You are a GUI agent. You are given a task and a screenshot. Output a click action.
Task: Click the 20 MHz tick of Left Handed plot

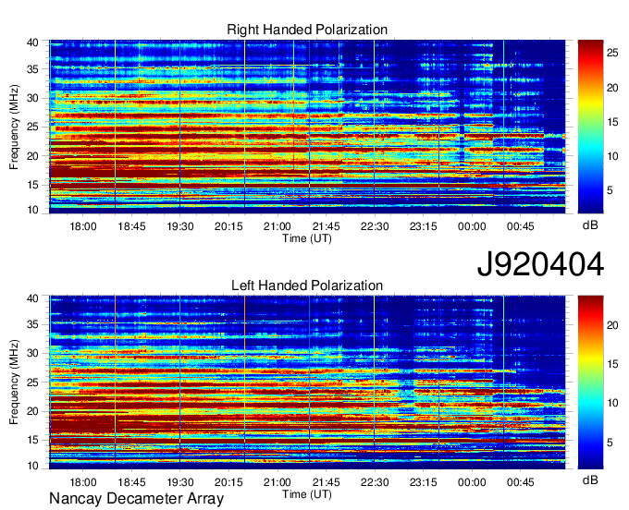[x=33, y=411]
